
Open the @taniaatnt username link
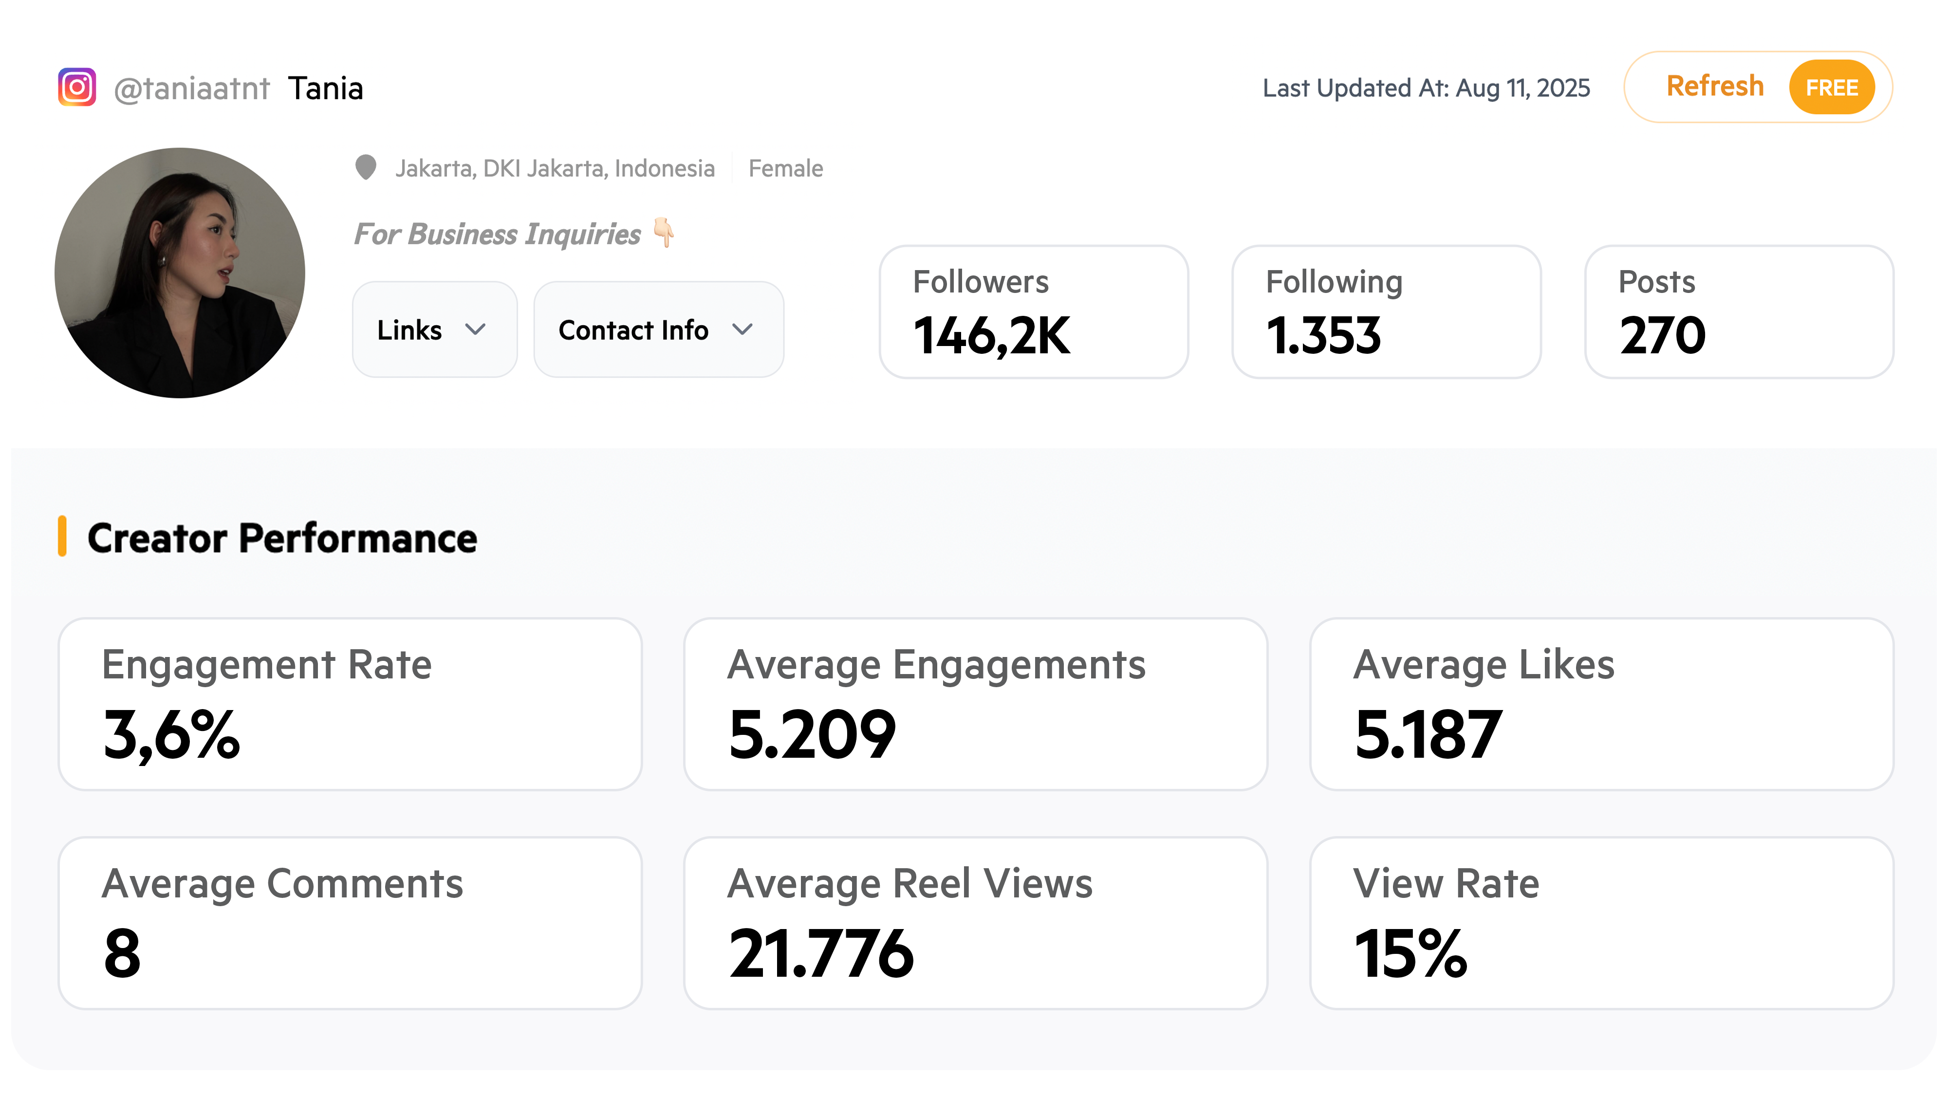click(191, 89)
